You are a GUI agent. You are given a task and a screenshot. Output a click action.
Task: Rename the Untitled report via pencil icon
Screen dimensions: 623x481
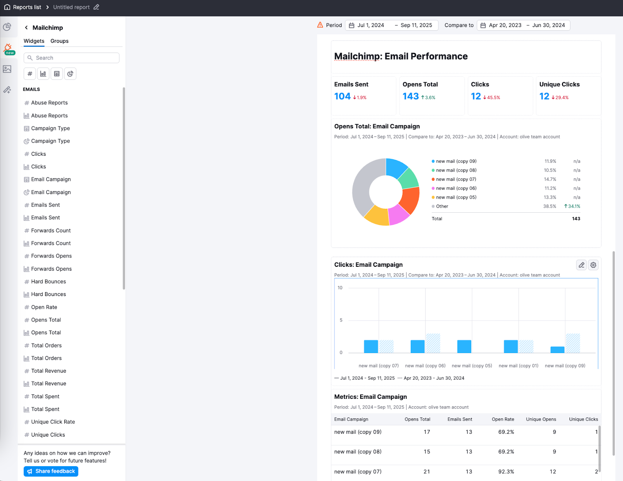(x=96, y=7)
